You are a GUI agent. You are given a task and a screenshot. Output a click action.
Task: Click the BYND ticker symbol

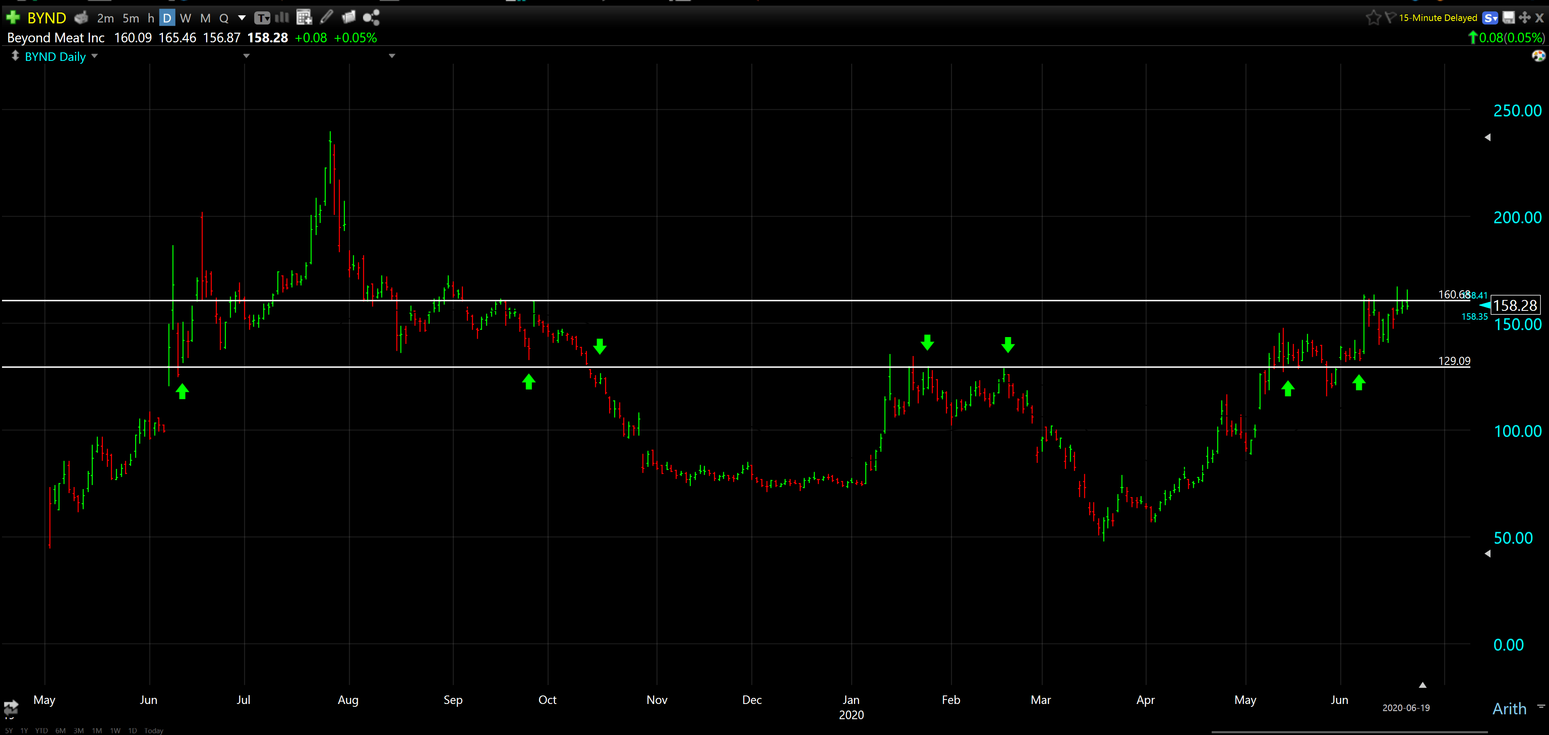pyautogui.click(x=47, y=18)
